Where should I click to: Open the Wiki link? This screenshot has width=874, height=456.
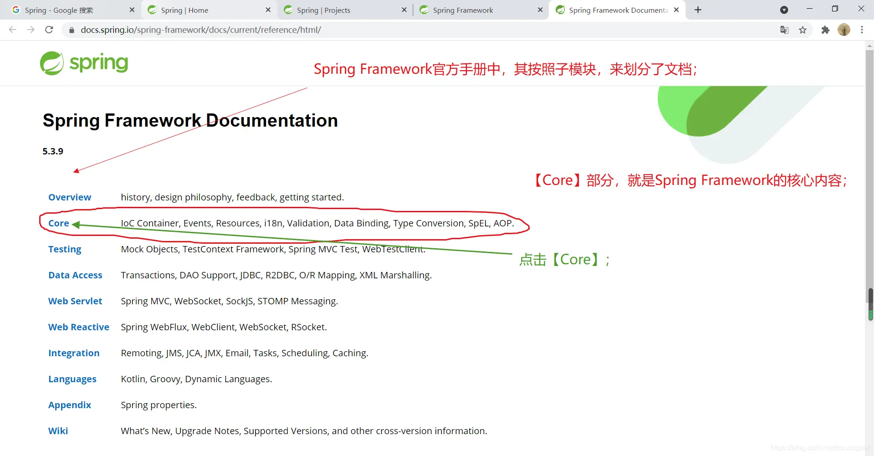tap(58, 431)
